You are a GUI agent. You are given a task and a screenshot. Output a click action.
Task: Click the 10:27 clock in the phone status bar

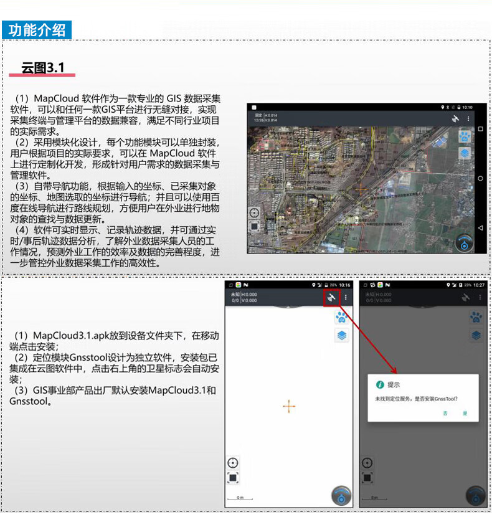coord(479,285)
